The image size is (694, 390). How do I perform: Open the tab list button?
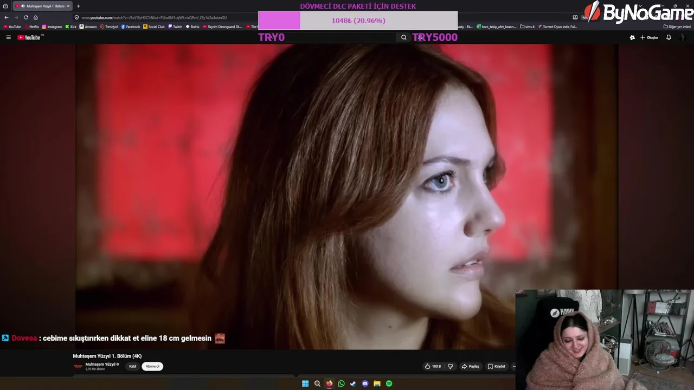point(5,6)
